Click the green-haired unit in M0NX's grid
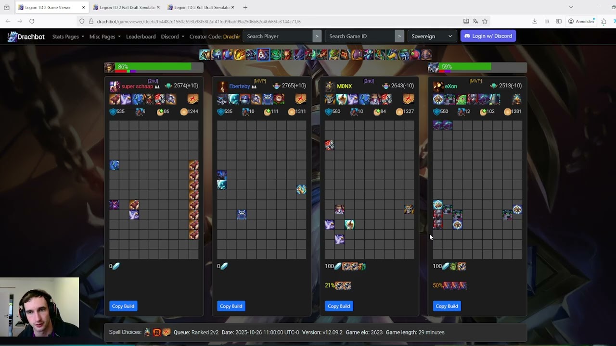The height and width of the screenshot is (346, 616). (349, 224)
